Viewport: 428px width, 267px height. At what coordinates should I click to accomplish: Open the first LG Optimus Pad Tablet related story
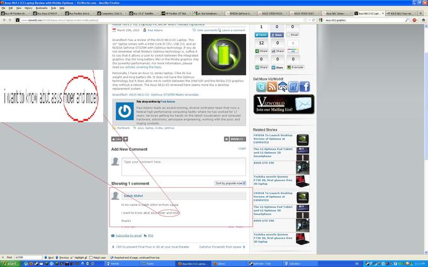(273, 153)
